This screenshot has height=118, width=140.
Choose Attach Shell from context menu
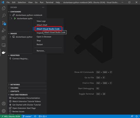pyautogui.click(x=48, y=25)
